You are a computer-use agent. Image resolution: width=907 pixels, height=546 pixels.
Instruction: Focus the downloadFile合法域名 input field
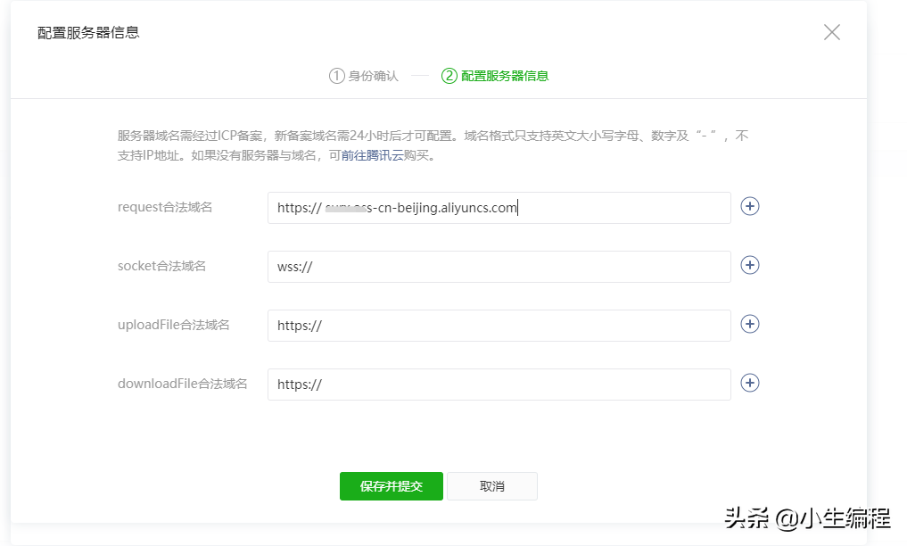499,384
